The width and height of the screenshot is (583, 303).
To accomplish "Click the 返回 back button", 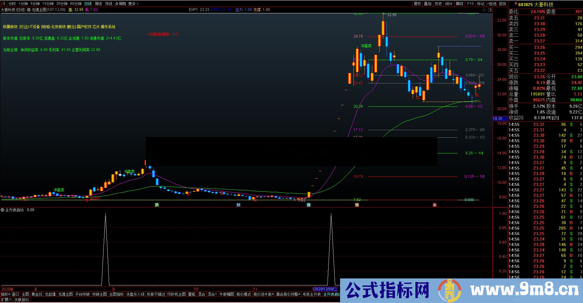I will pyautogui.click(x=502, y=4).
